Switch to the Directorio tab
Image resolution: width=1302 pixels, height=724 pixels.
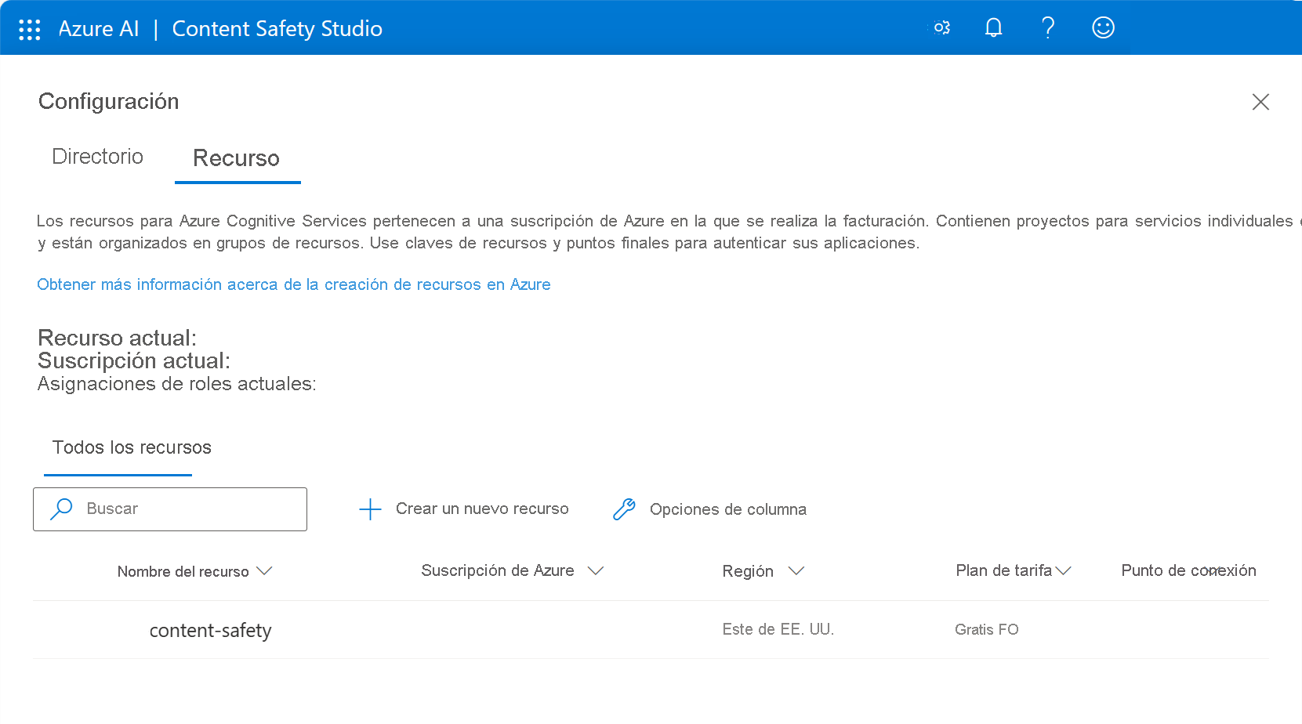[x=97, y=157]
